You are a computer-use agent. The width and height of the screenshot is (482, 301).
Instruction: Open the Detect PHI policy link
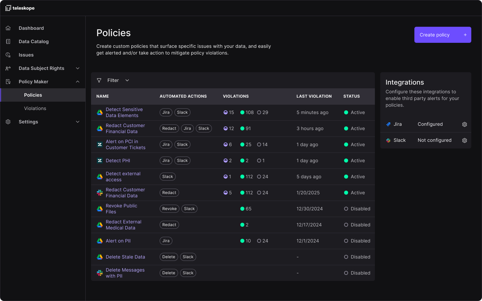click(x=118, y=161)
